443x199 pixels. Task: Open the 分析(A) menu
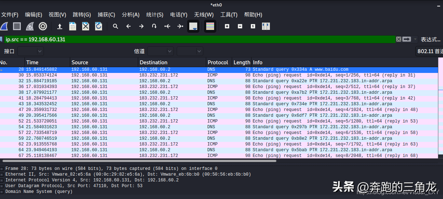[x=131, y=15]
